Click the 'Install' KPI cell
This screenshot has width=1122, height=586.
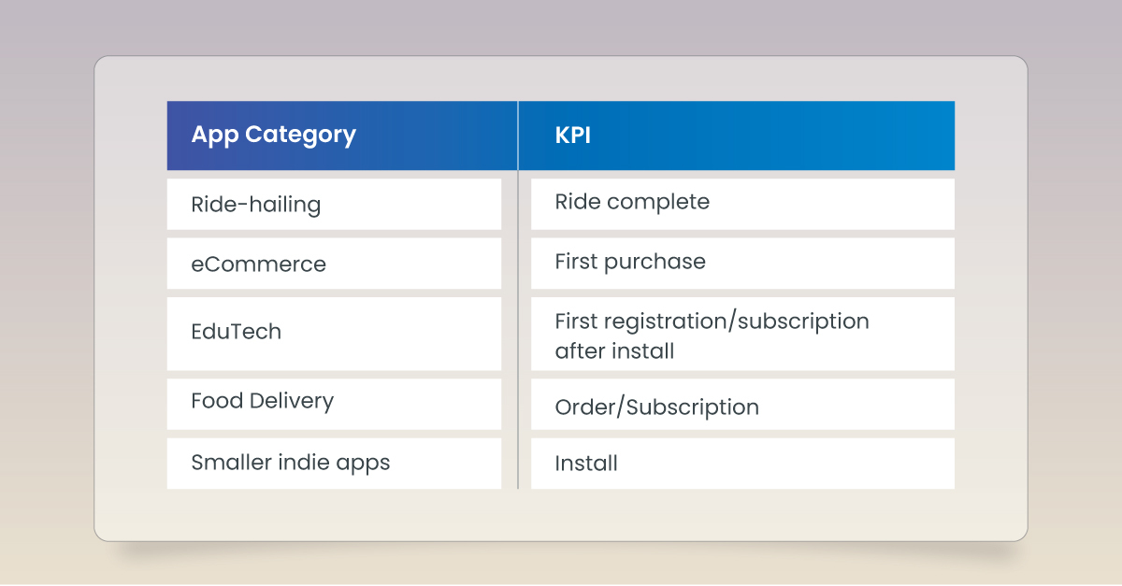(x=742, y=464)
